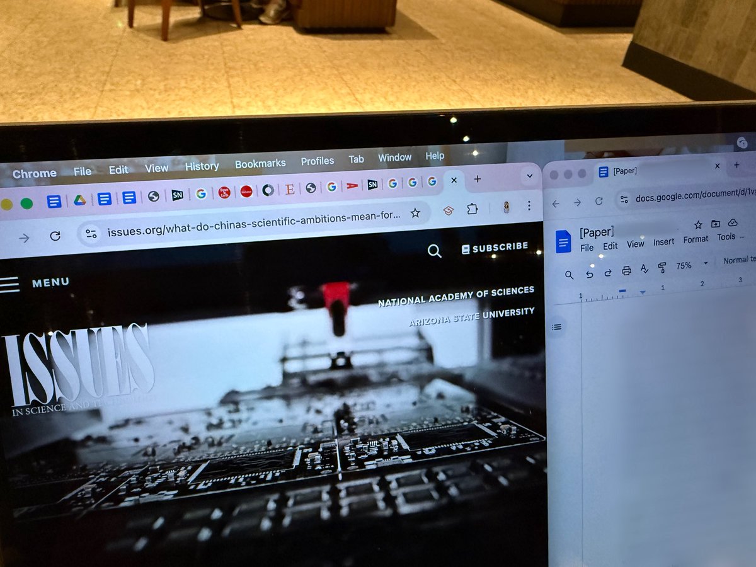Viewport: 756px width, 567px height.
Task: Go forward in the Docs window
Action: (577, 202)
